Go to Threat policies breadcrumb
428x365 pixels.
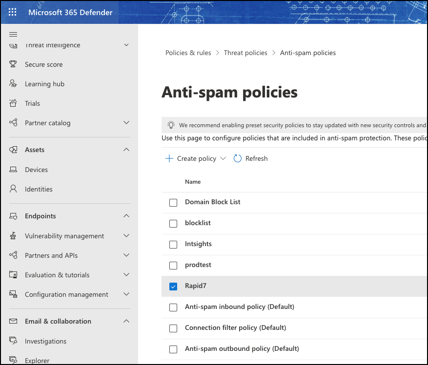(x=245, y=53)
